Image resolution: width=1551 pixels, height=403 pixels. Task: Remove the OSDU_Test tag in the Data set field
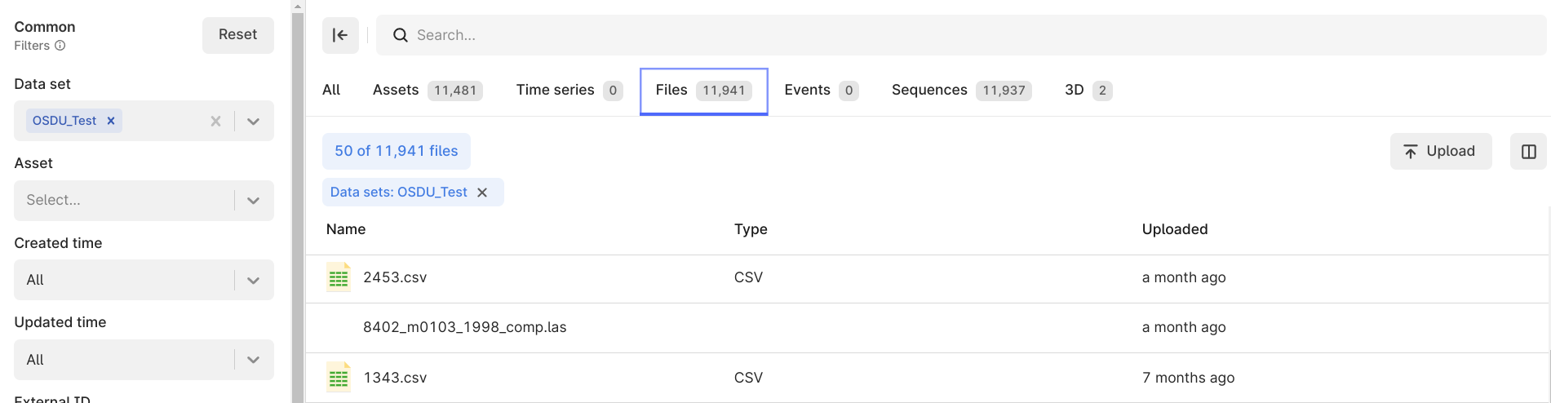(111, 121)
